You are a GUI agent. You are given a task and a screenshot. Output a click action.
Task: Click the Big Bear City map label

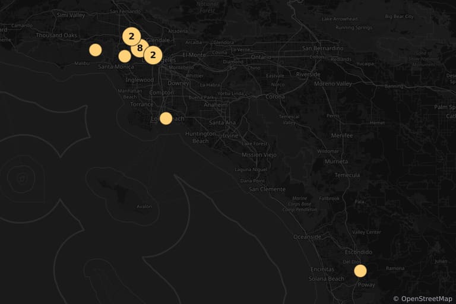pyautogui.click(x=399, y=17)
